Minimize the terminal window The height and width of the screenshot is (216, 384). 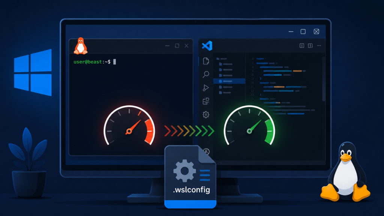point(167,46)
